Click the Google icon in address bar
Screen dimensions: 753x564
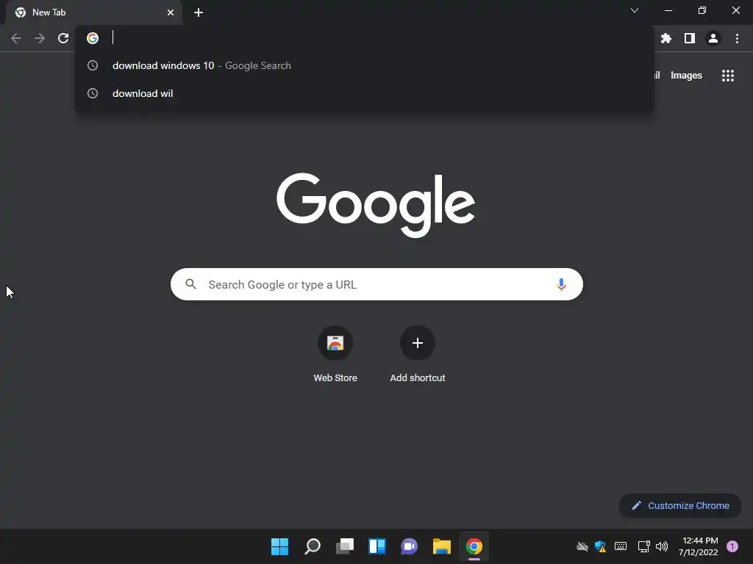(93, 38)
